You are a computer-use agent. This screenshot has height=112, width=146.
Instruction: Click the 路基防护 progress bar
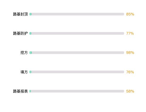tap(77, 33)
